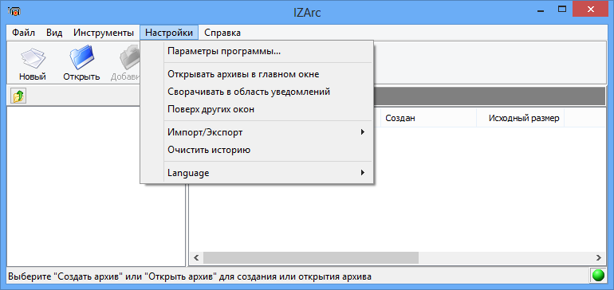Select Очистить историю menu entry

pos(256,150)
